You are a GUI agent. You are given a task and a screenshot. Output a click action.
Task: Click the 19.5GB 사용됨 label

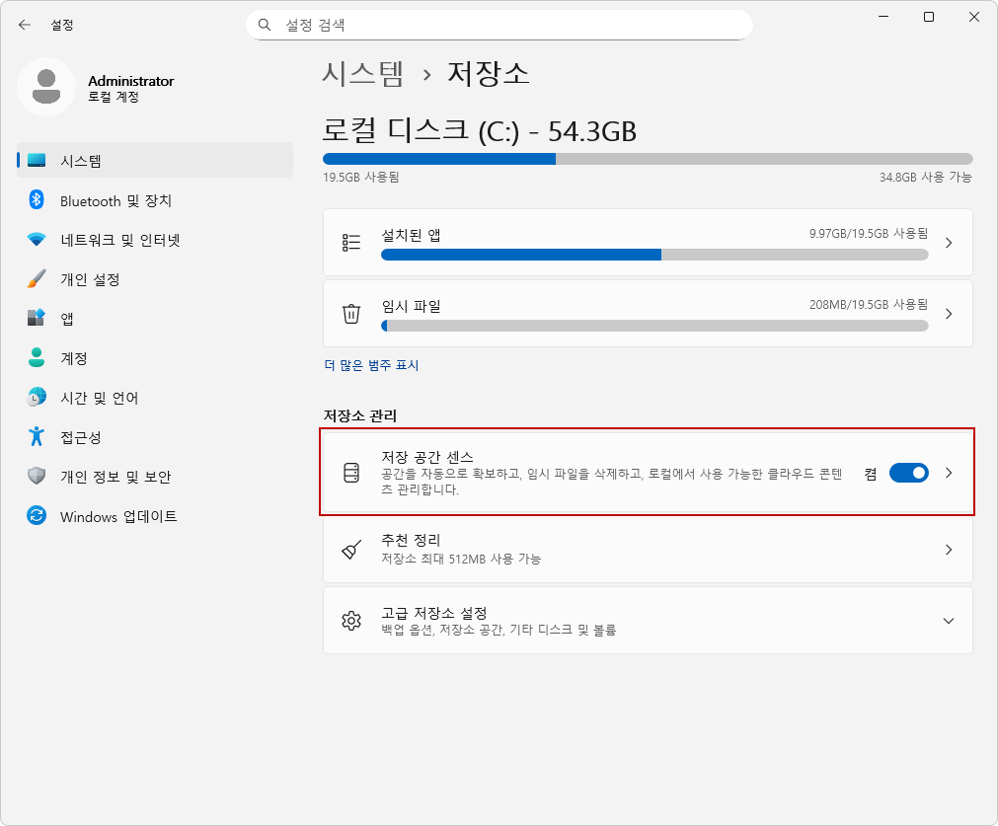pos(361,177)
